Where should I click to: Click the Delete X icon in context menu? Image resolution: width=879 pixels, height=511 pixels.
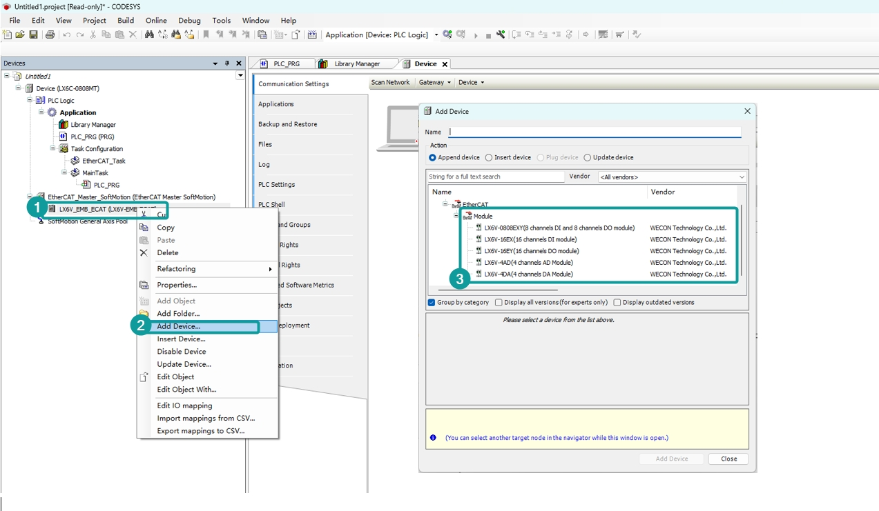tap(144, 253)
